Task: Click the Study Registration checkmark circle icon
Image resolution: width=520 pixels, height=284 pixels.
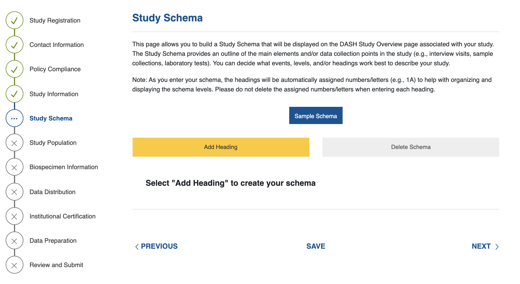Action: tap(14, 20)
